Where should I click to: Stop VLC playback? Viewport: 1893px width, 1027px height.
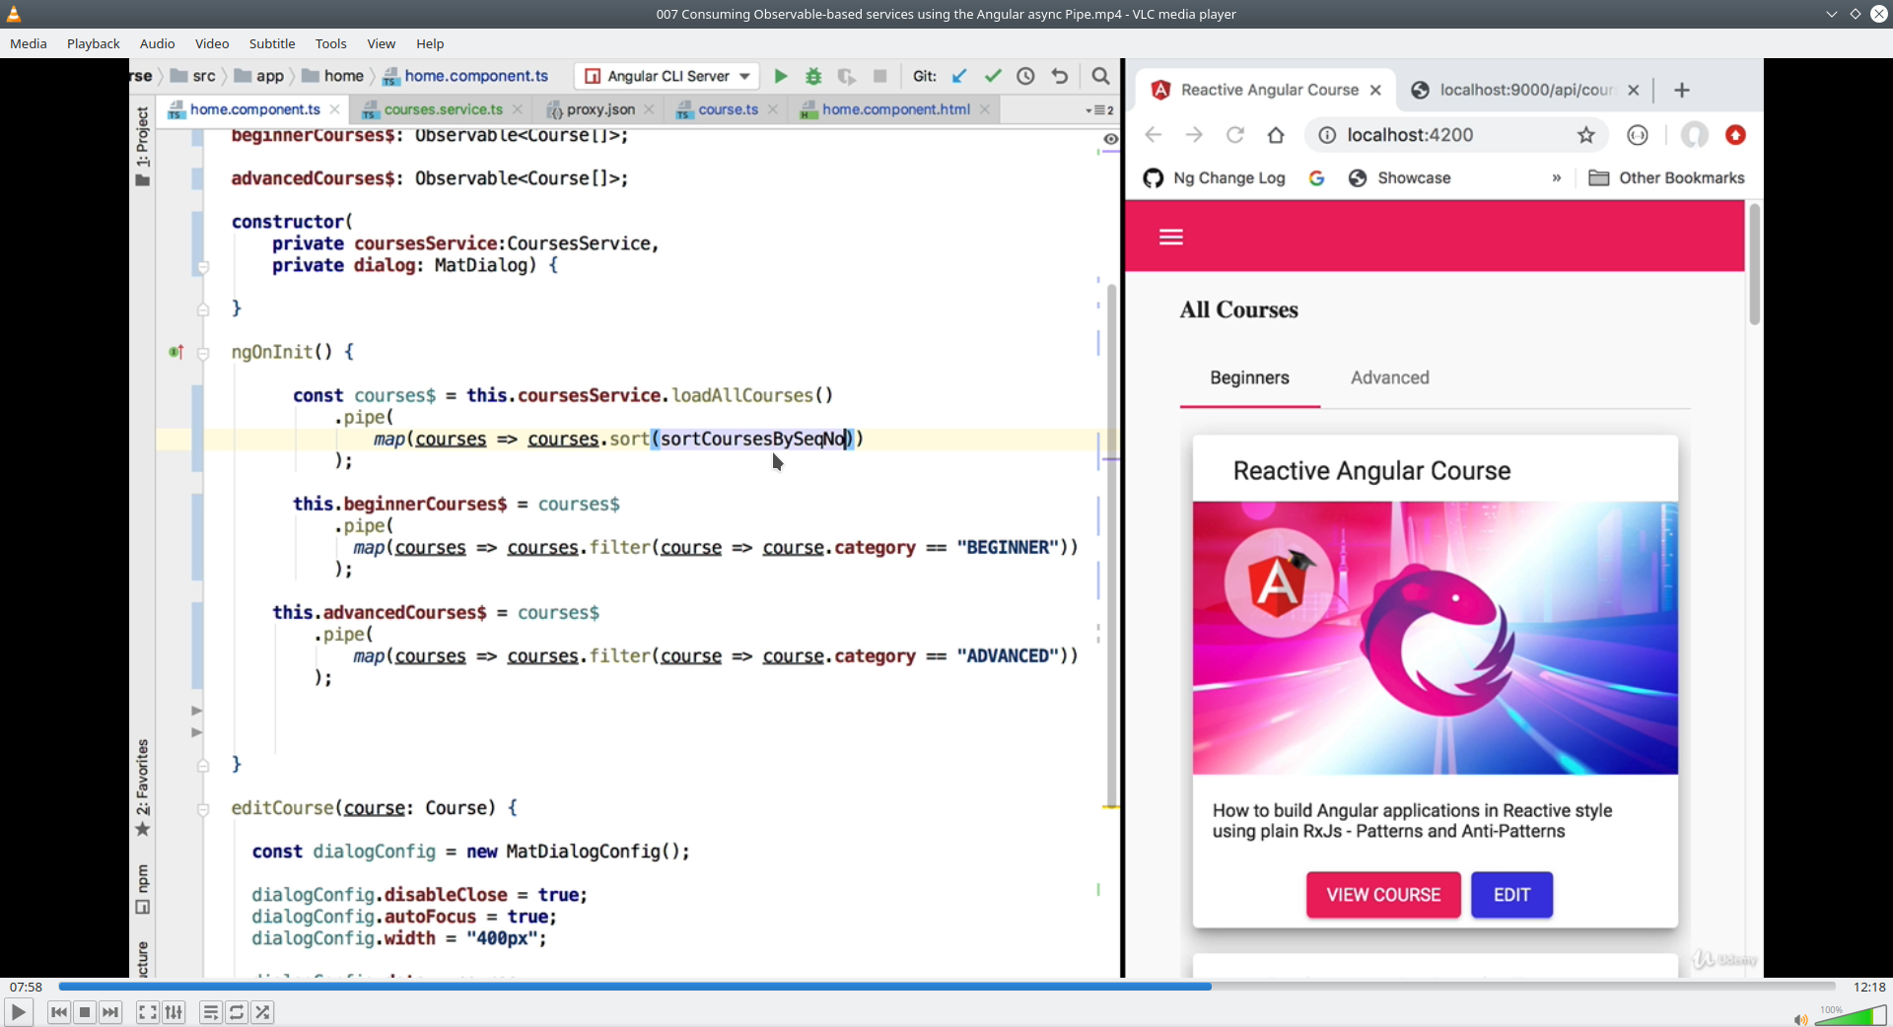coord(85,1012)
